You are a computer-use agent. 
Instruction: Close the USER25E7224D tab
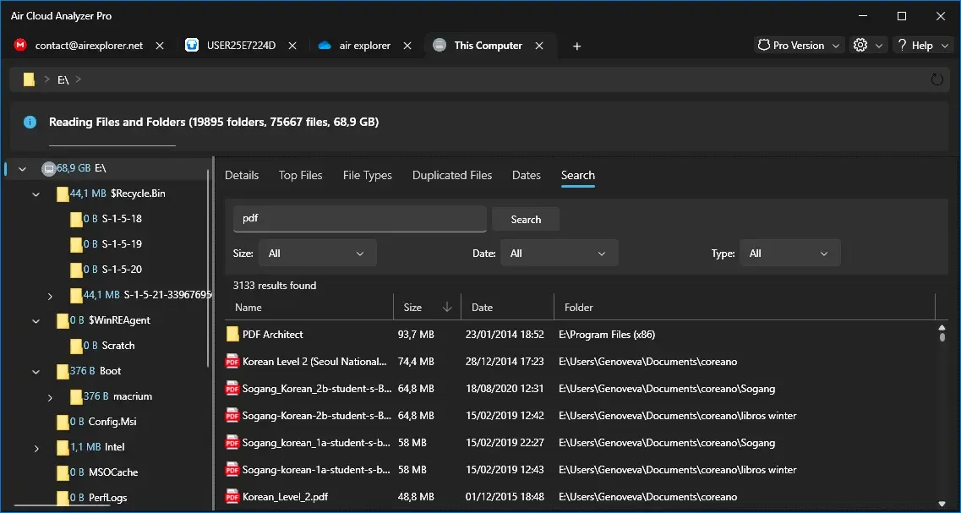pos(292,46)
